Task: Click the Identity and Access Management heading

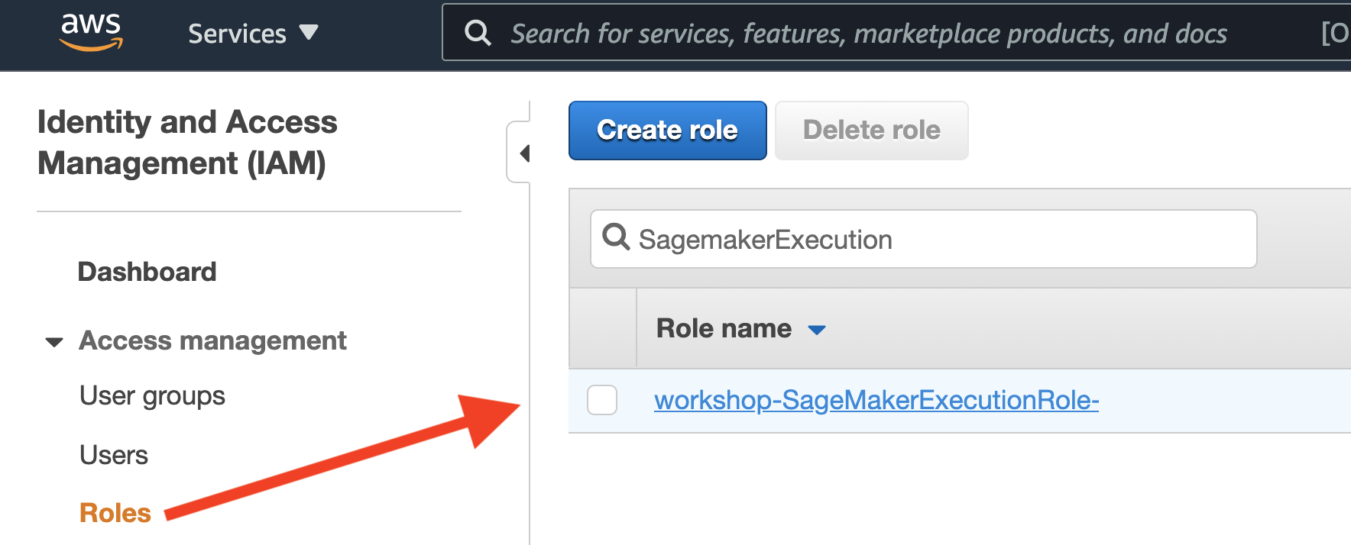Action: (187, 143)
